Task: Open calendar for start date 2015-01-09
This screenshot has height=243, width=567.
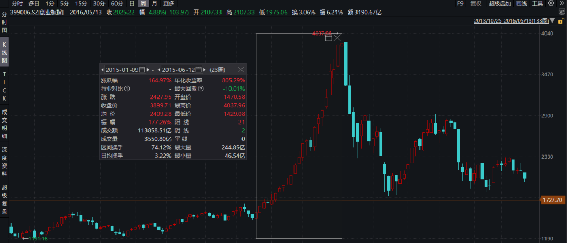Action: click(x=142, y=70)
